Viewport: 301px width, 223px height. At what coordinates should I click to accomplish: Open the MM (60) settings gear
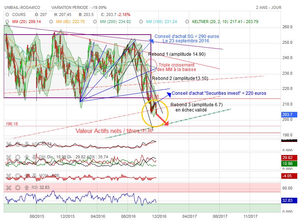(x=51, y=22)
